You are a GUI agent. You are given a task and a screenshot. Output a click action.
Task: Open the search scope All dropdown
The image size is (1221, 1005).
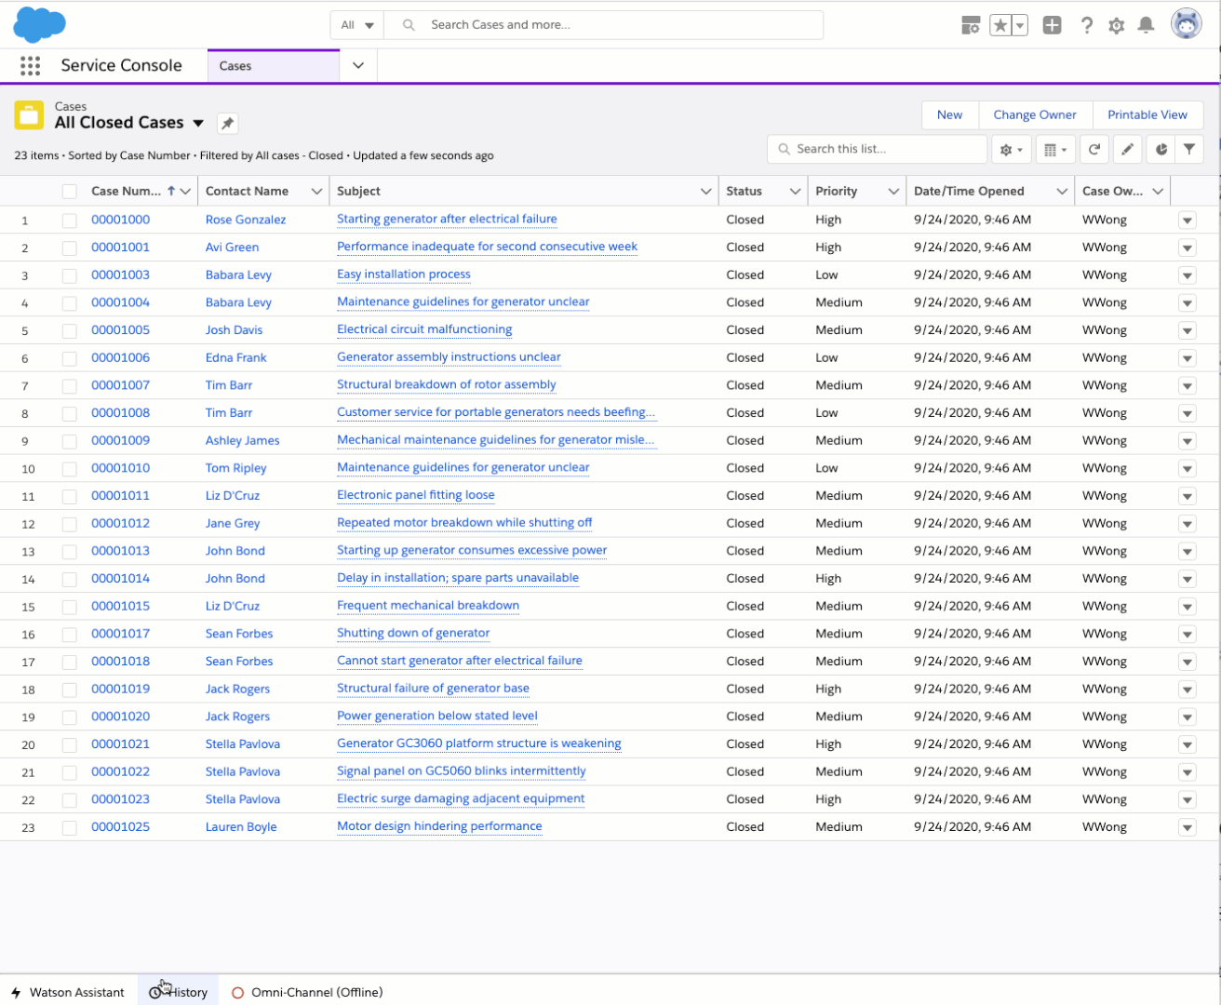tap(357, 25)
